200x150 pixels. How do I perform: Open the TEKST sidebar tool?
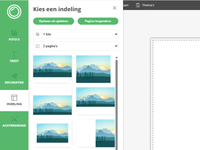pyautogui.click(x=14, y=57)
